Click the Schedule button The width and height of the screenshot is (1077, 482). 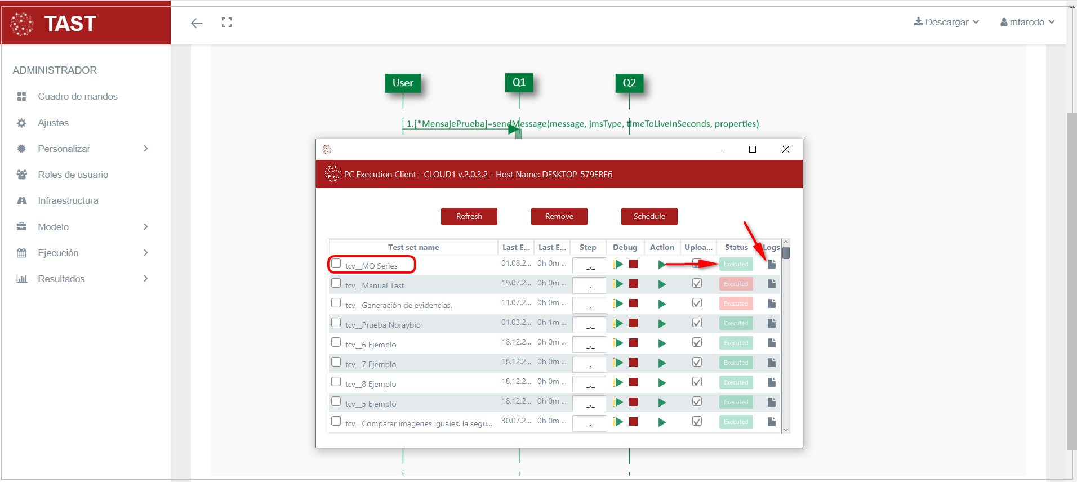(649, 216)
